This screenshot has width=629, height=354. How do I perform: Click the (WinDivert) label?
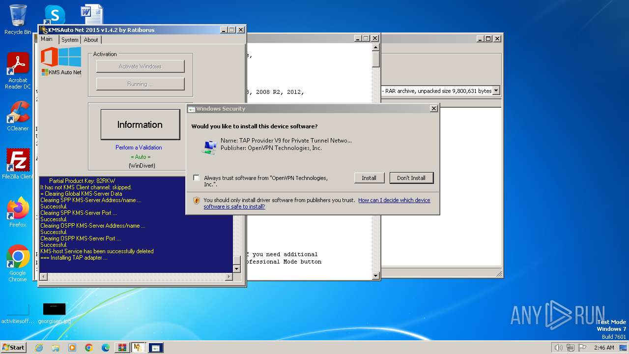tap(142, 166)
